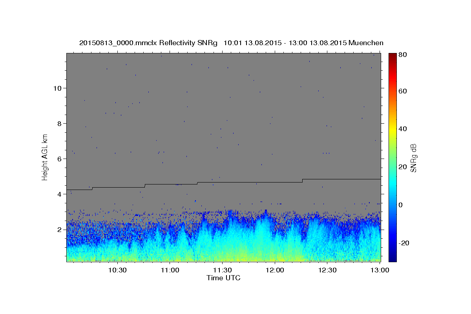Click the 12:00 time tick label
Viewport: 471px width, 314px height.
coord(275,270)
